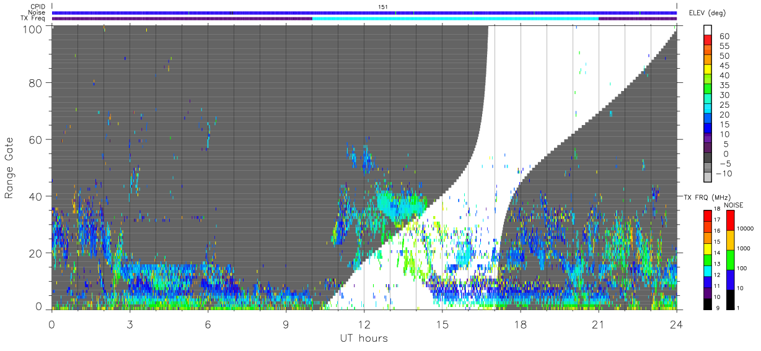Select the purple 0–5 segment of ELEV color bar
Image resolution: width=761 pixels, height=351 pixels.
click(x=708, y=149)
